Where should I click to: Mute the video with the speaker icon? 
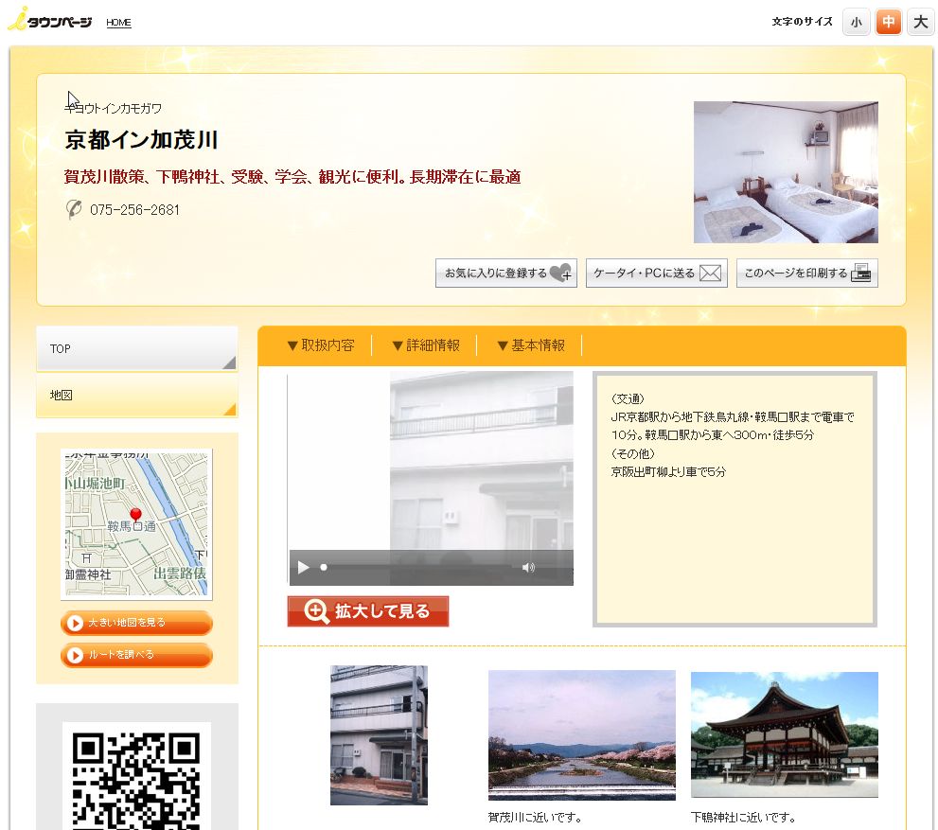528,567
